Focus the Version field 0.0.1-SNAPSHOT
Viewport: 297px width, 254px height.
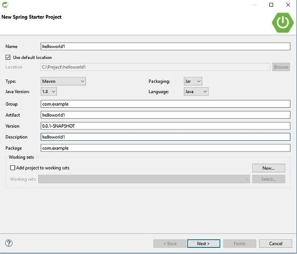[165, 126]
